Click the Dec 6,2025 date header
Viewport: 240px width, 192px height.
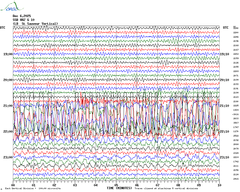[22, 16]
